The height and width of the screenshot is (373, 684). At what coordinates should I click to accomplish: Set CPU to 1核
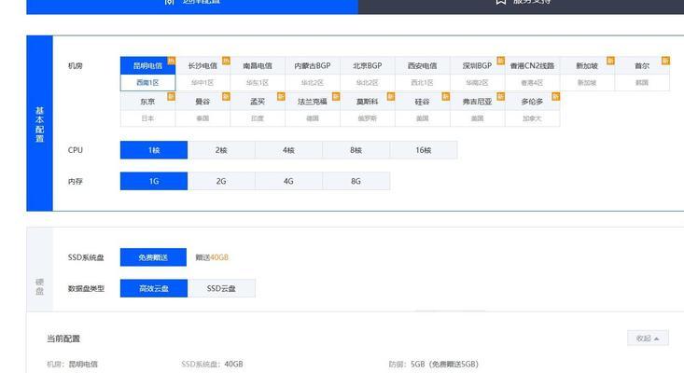[x=154, y=150]
